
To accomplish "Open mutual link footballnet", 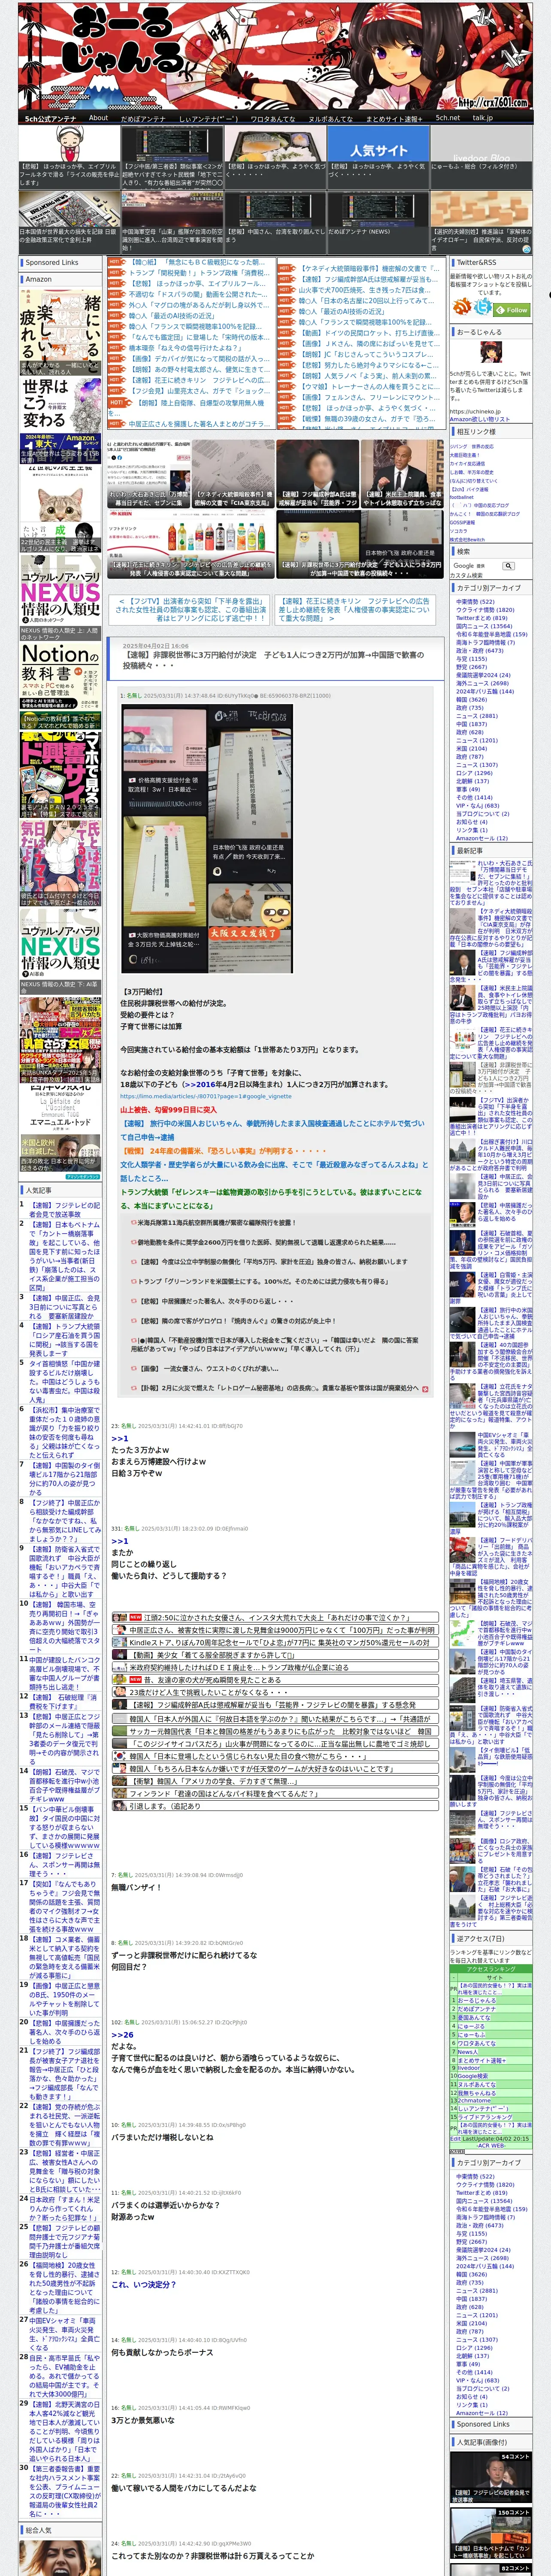I will tap(462, 497).
